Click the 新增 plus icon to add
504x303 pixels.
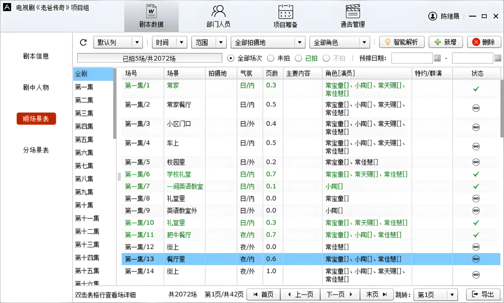click(438, 42)
